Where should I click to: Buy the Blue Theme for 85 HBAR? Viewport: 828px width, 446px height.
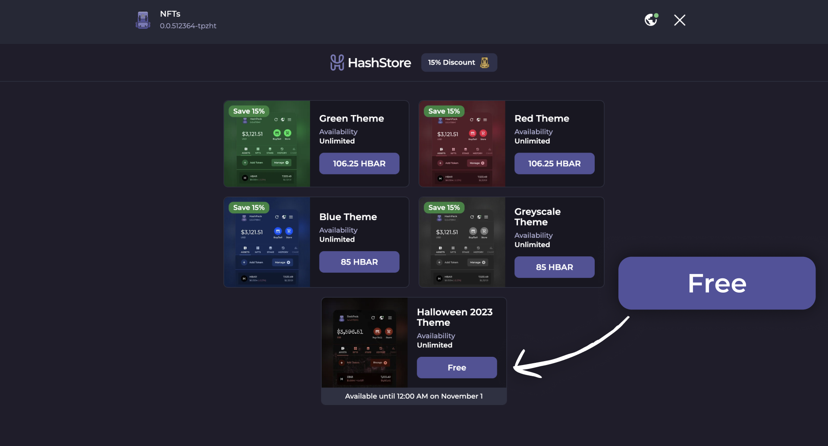pyautogui.click(x=359, y=262)
